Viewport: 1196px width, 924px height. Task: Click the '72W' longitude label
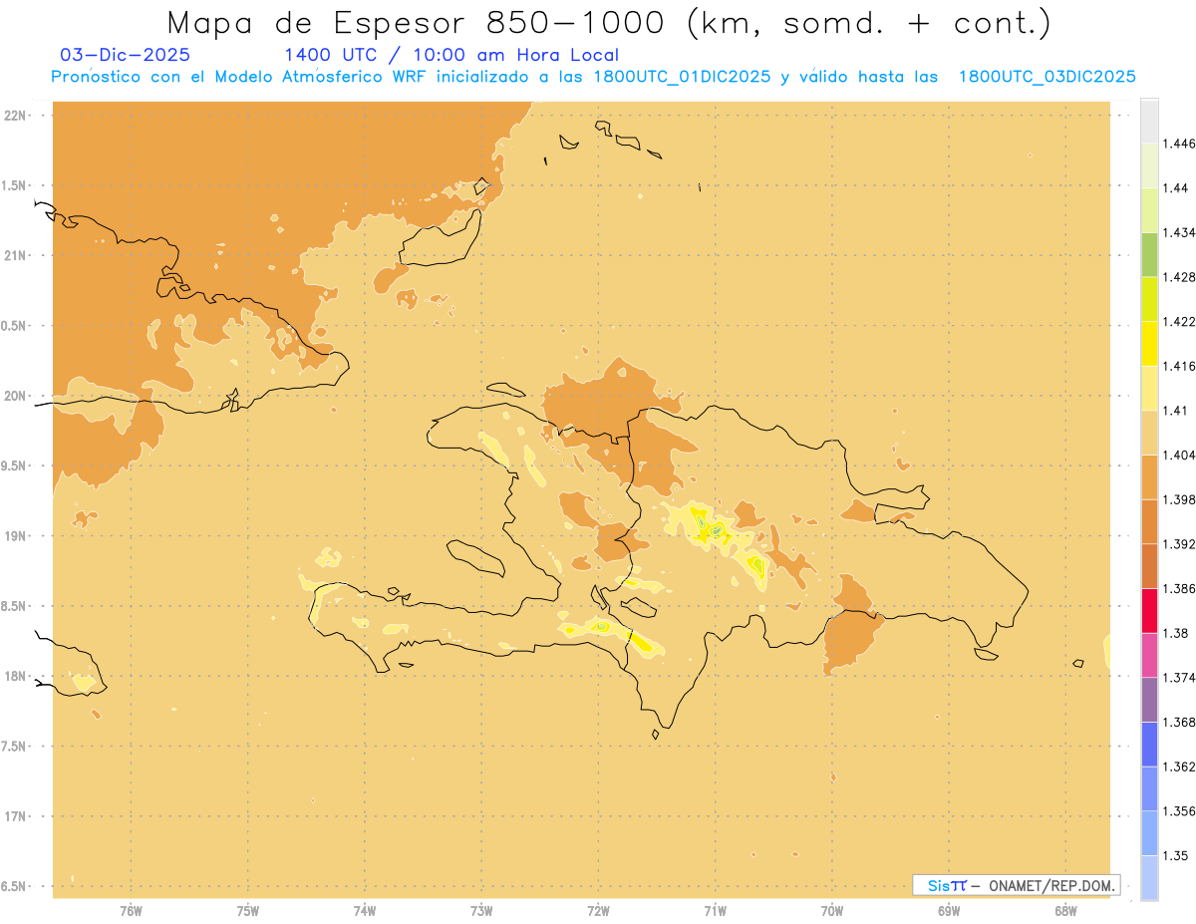click(x=598, y=911)
